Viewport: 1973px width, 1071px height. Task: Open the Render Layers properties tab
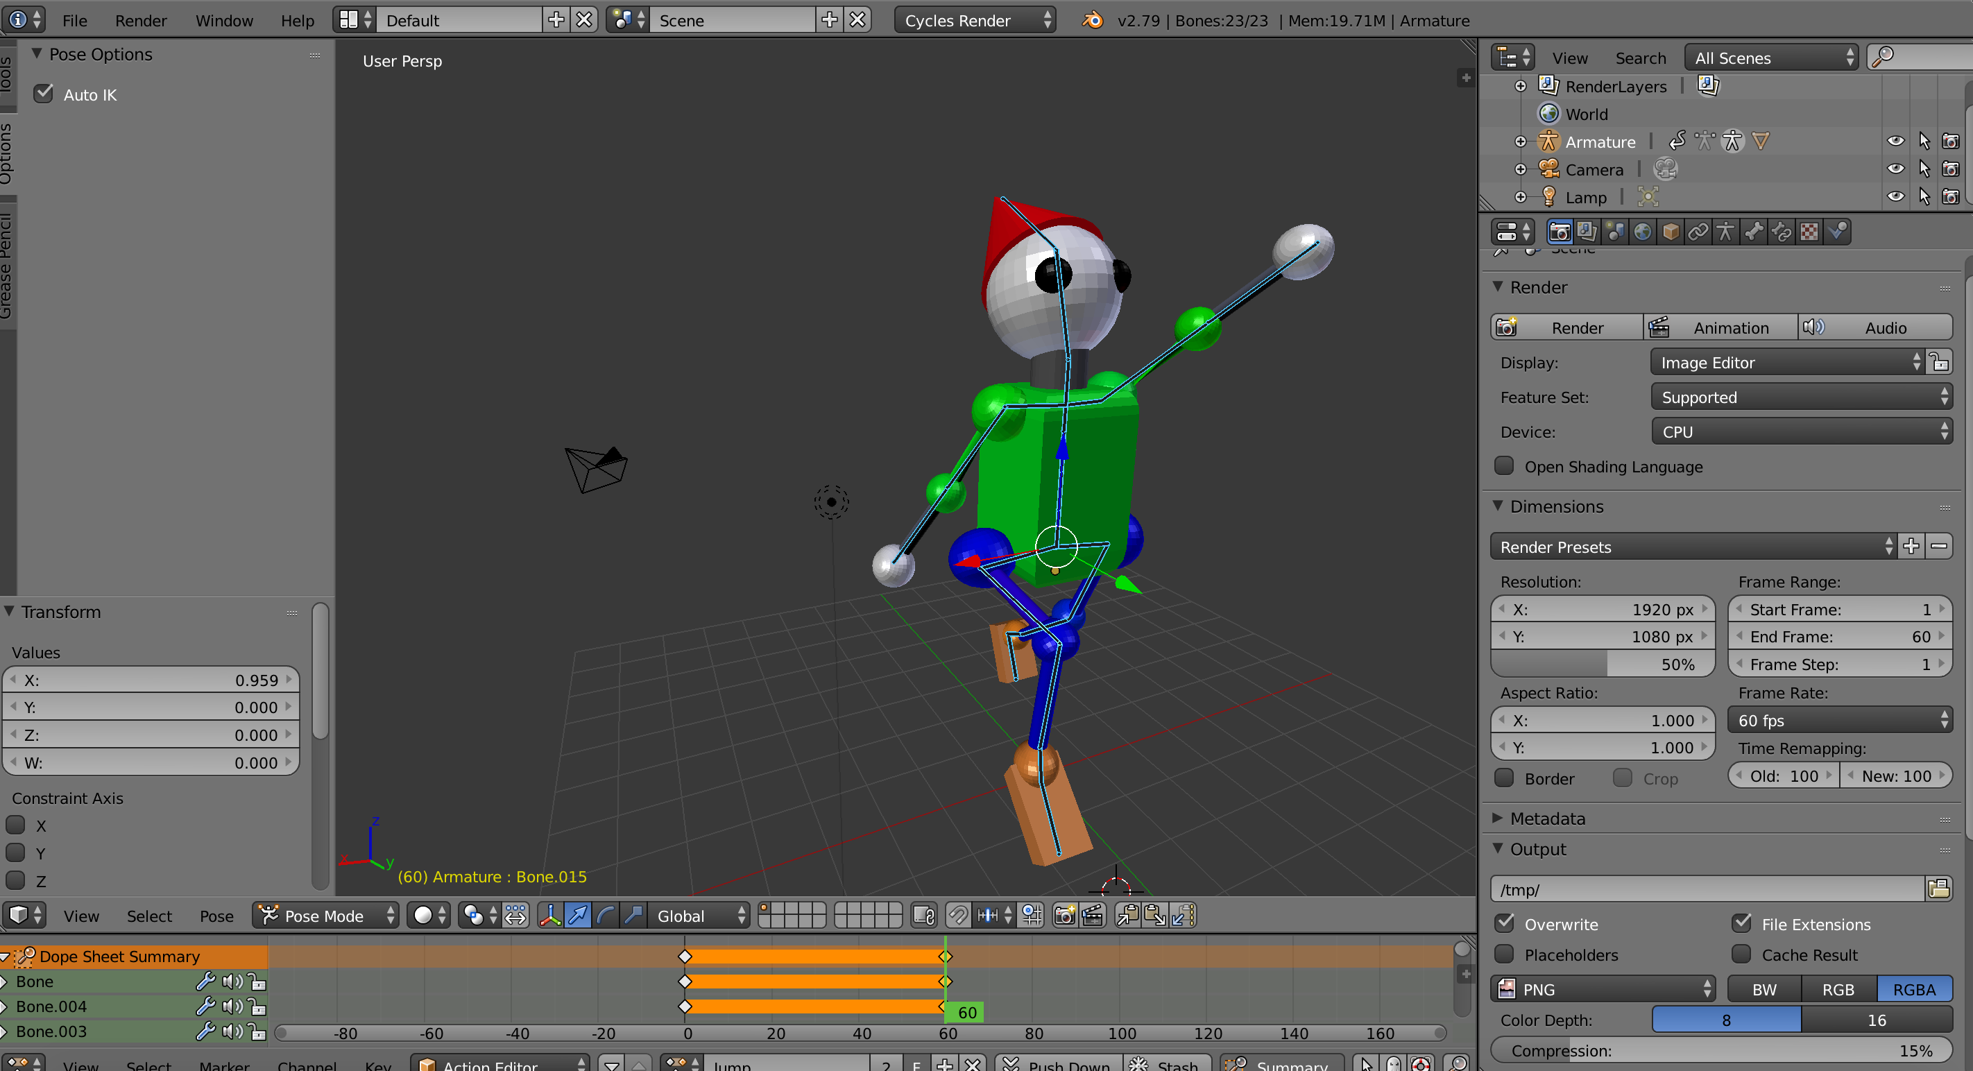(1587, 231)
